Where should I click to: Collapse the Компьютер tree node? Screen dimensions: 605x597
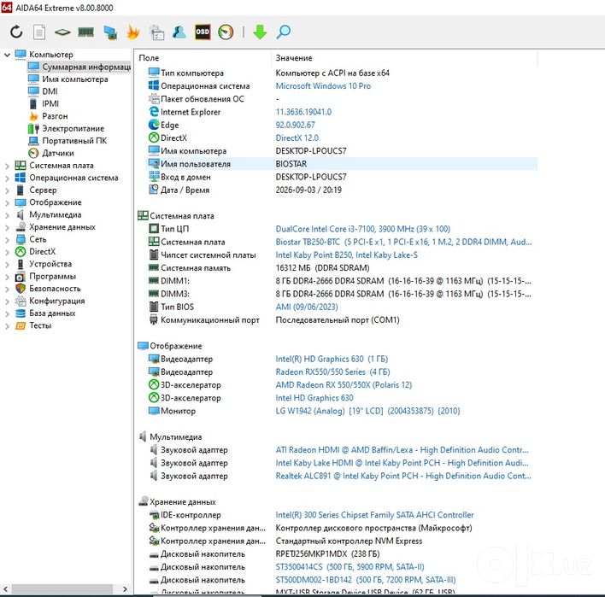(7, 55)
